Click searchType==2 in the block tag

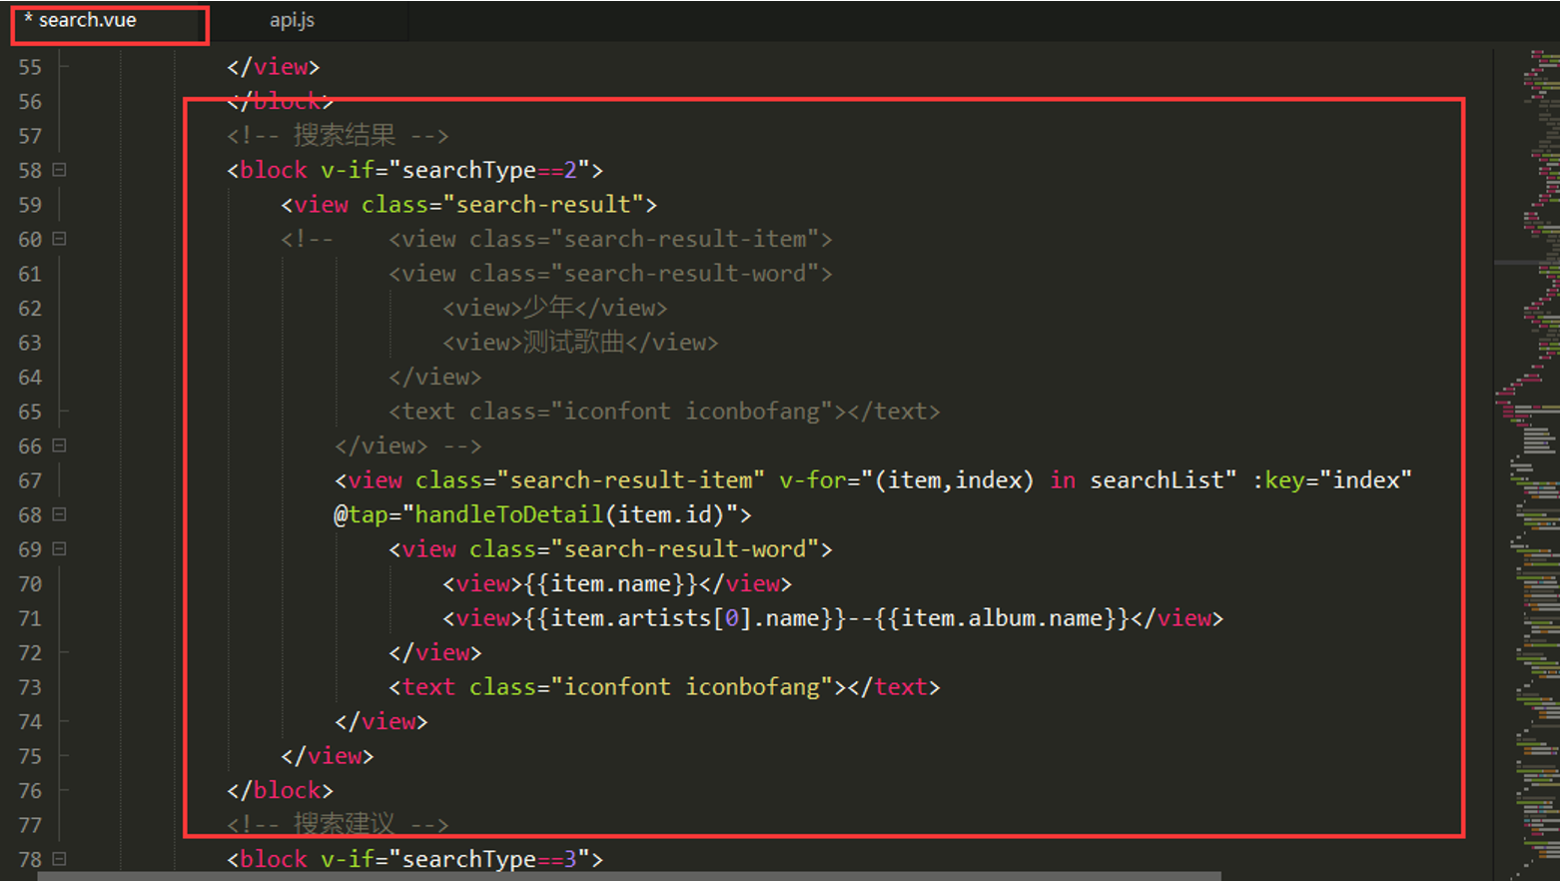489,170
